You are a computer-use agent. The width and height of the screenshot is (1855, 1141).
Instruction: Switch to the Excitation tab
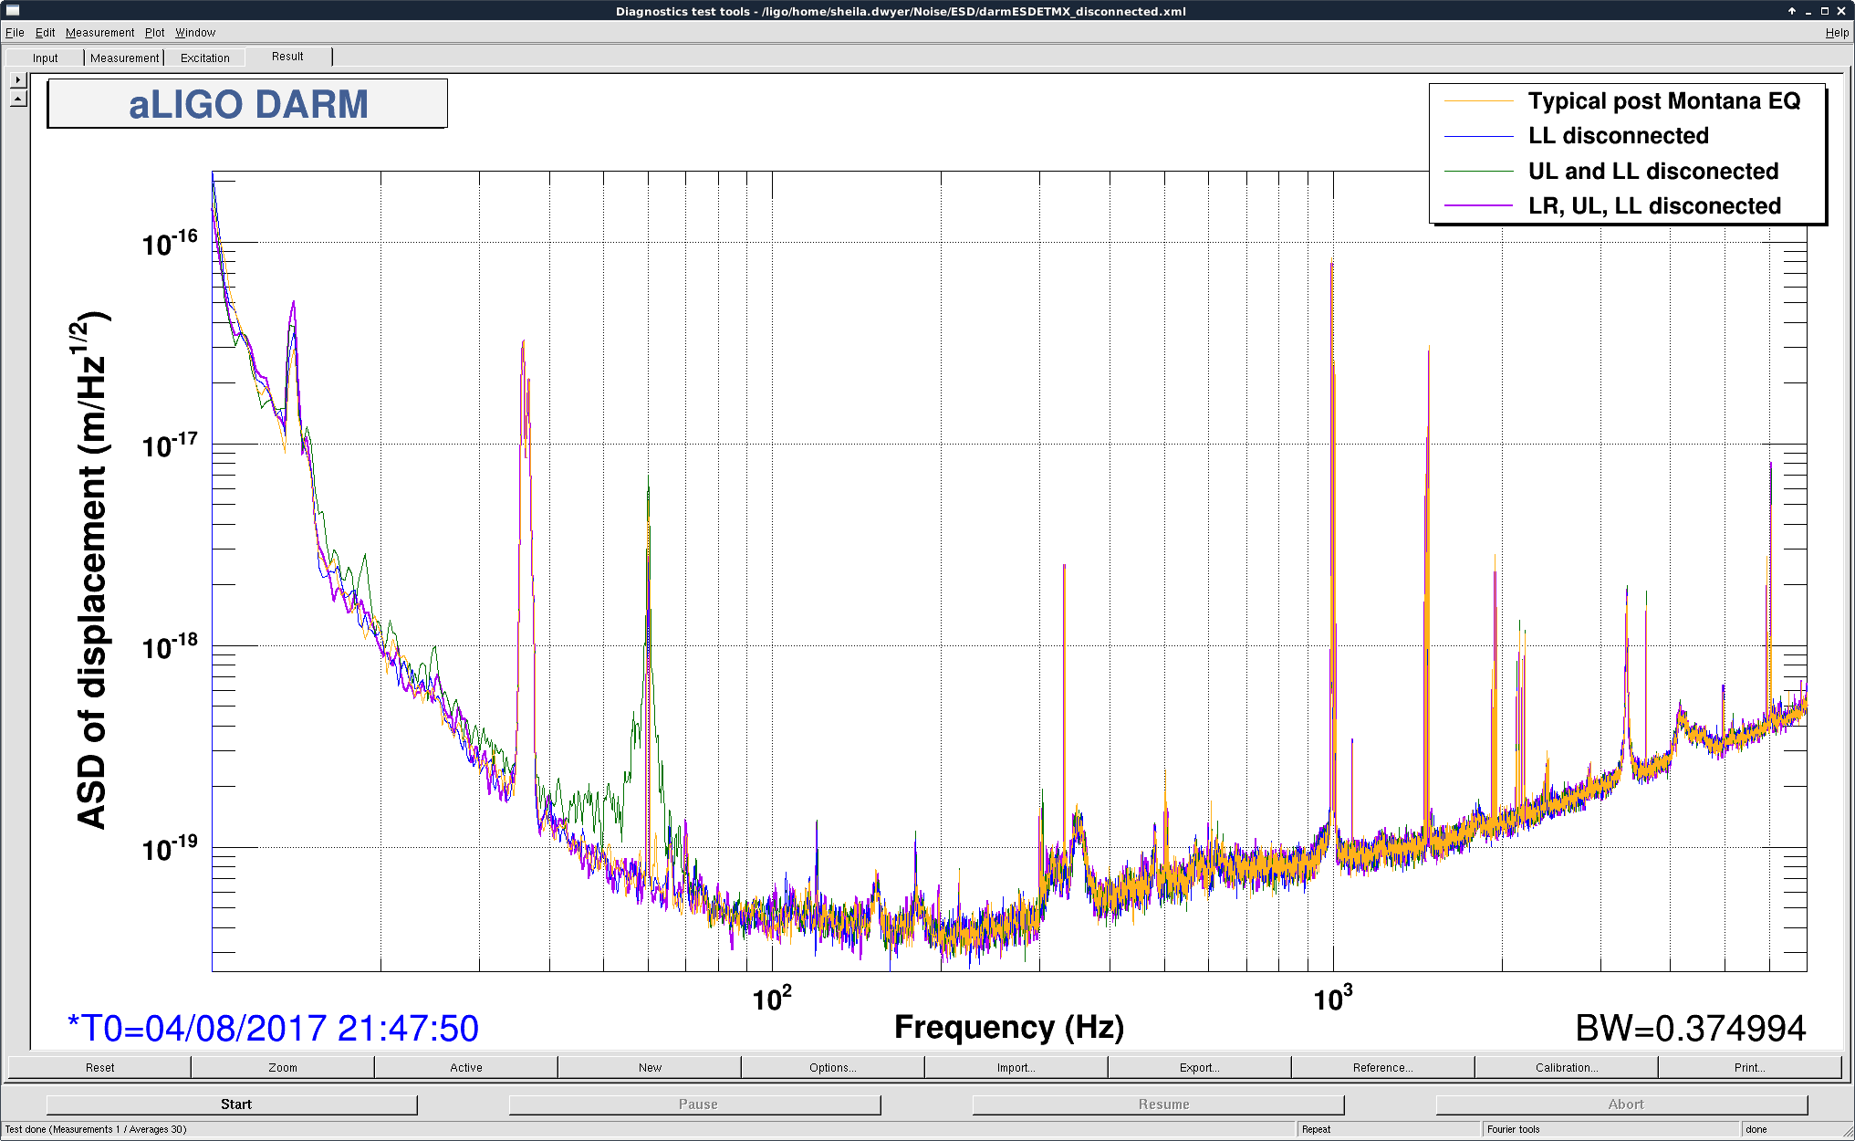pyautogui.click(x=205, y=58)
